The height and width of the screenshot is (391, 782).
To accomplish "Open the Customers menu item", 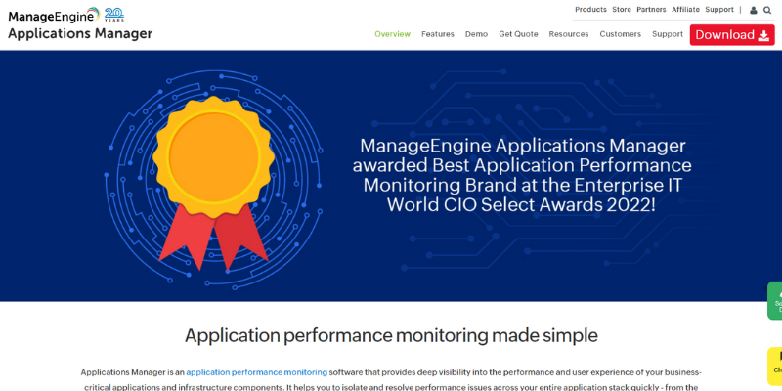I will (x=620, y=34).
